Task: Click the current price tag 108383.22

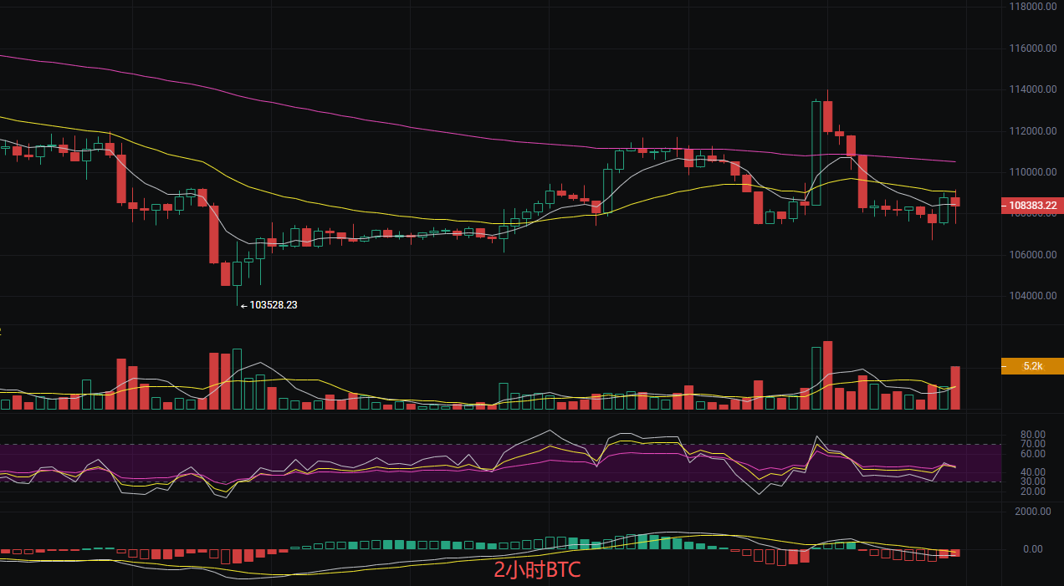Action: tap(1031, 205)
